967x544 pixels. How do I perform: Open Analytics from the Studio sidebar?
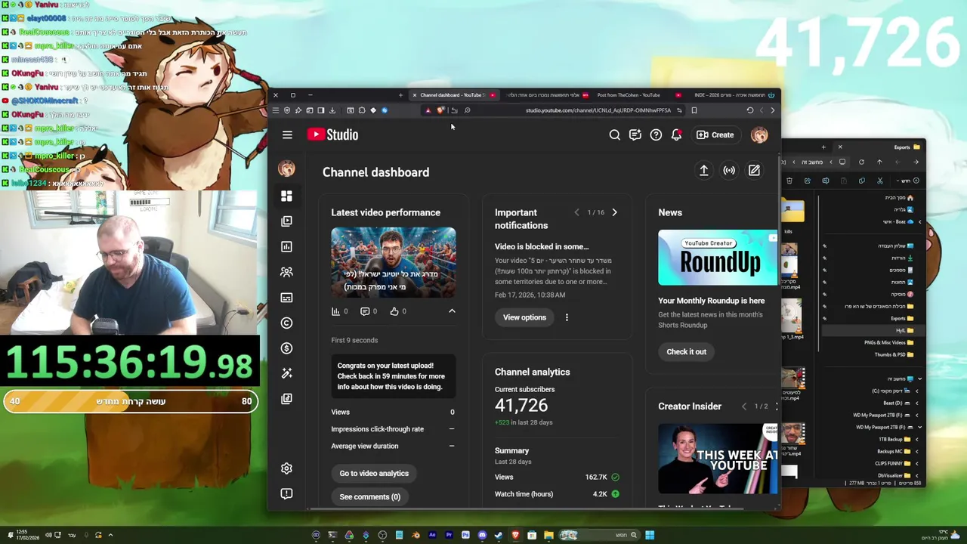pyautogui.click(x=286, y=246)
